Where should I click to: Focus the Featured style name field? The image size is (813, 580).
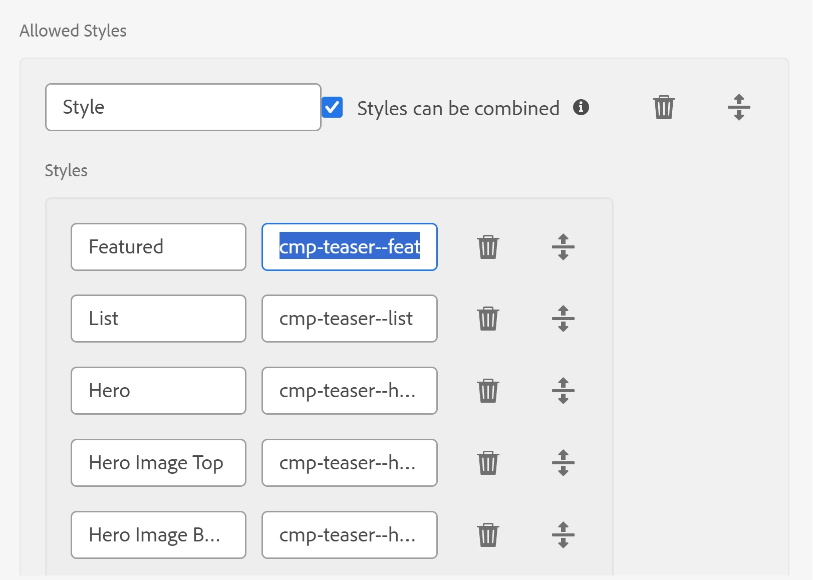click(158, 247)
